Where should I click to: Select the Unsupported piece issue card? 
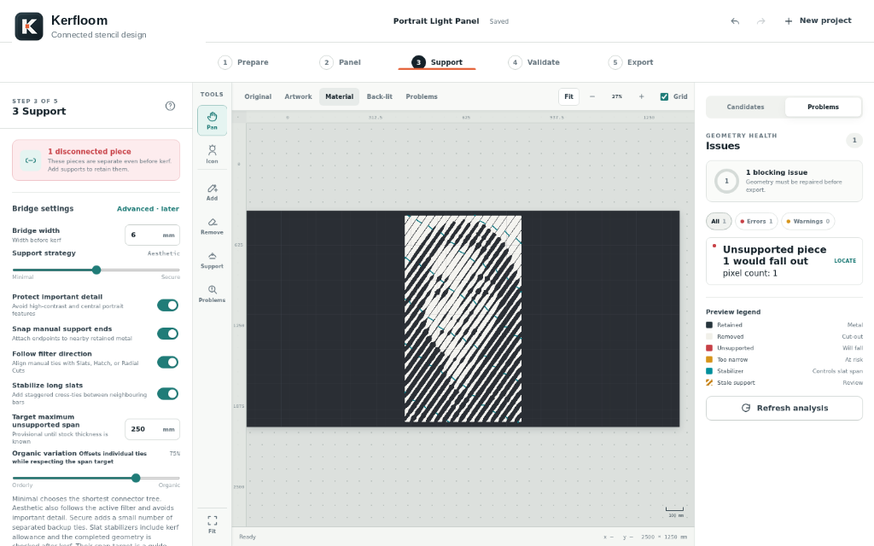pyautogui.click(x=784, y=261)
